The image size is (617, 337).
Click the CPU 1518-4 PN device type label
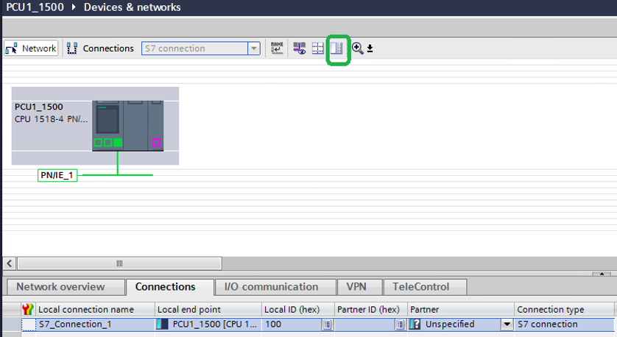[51, 119]
